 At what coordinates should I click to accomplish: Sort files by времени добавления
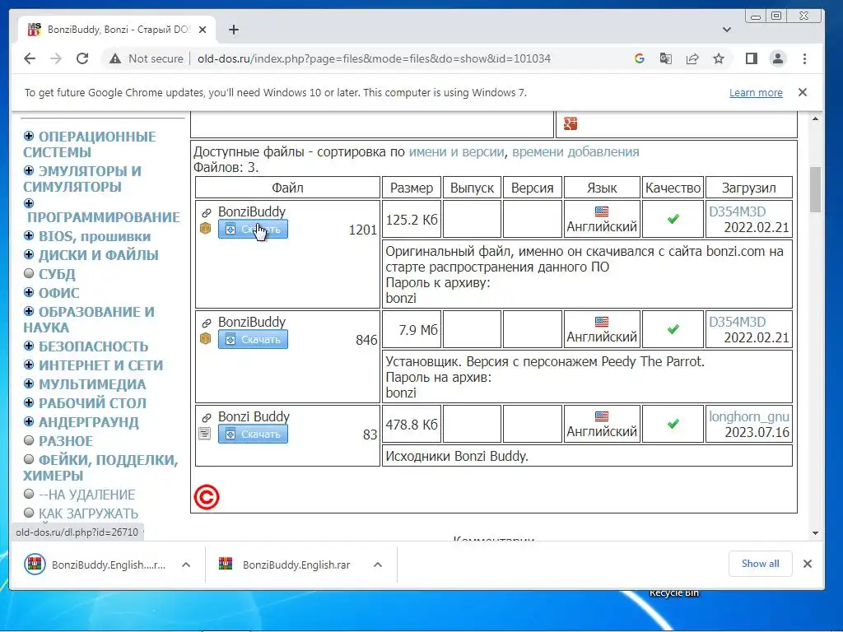point(575,152)
